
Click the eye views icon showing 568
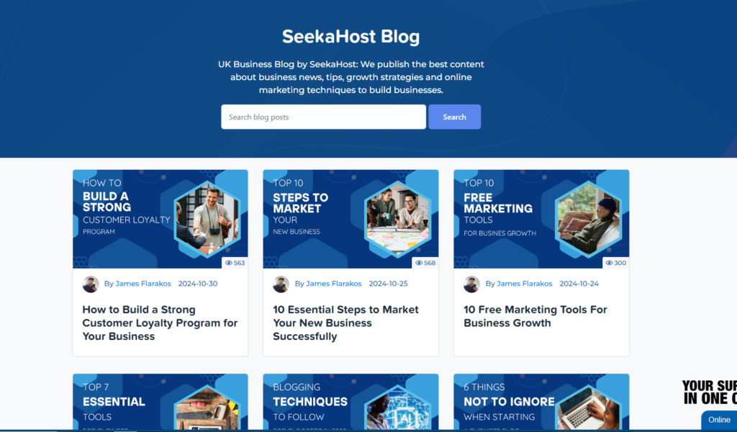419,263
